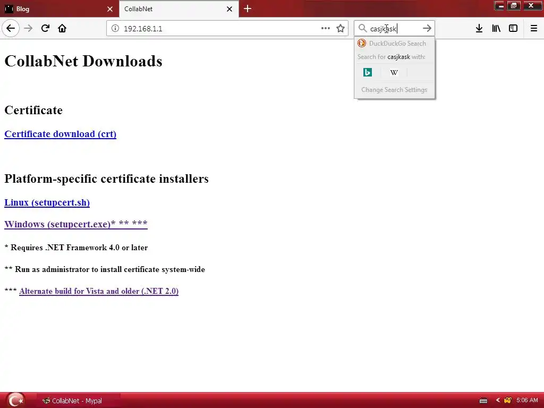Show site information for 192.168.1.1

(115, 29)
